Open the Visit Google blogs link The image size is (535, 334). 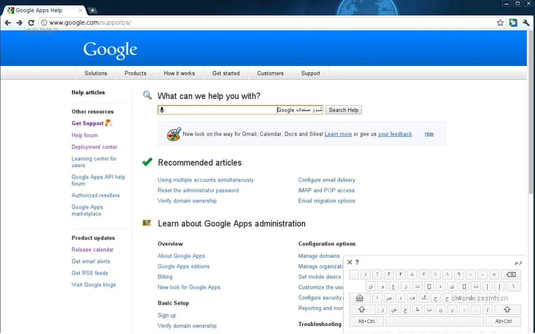94,285
